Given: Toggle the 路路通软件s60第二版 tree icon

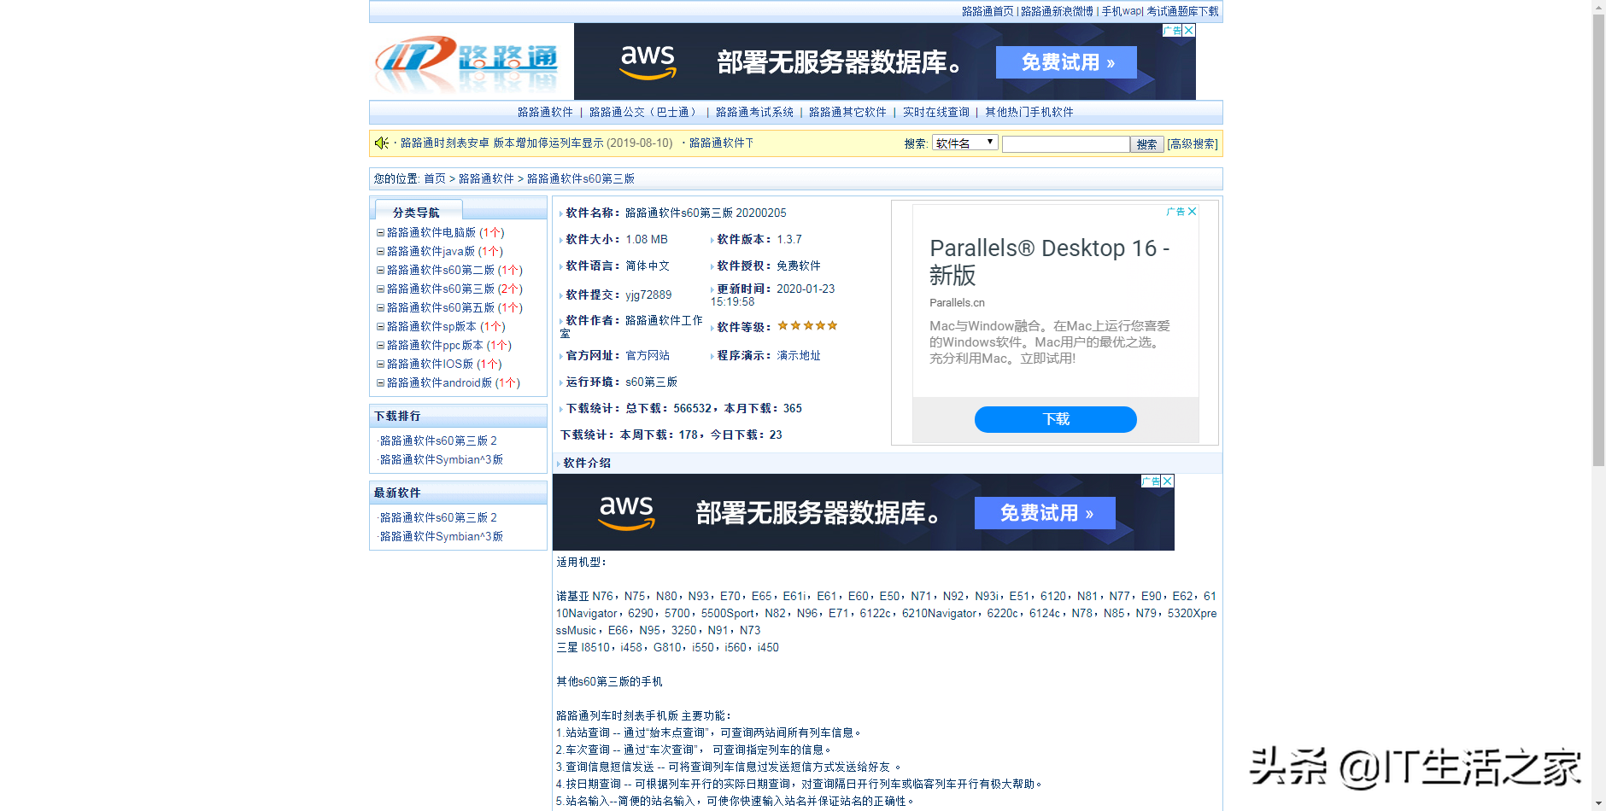Looking at the screenshot, I should pyautogui.click(x=380, y=270).
